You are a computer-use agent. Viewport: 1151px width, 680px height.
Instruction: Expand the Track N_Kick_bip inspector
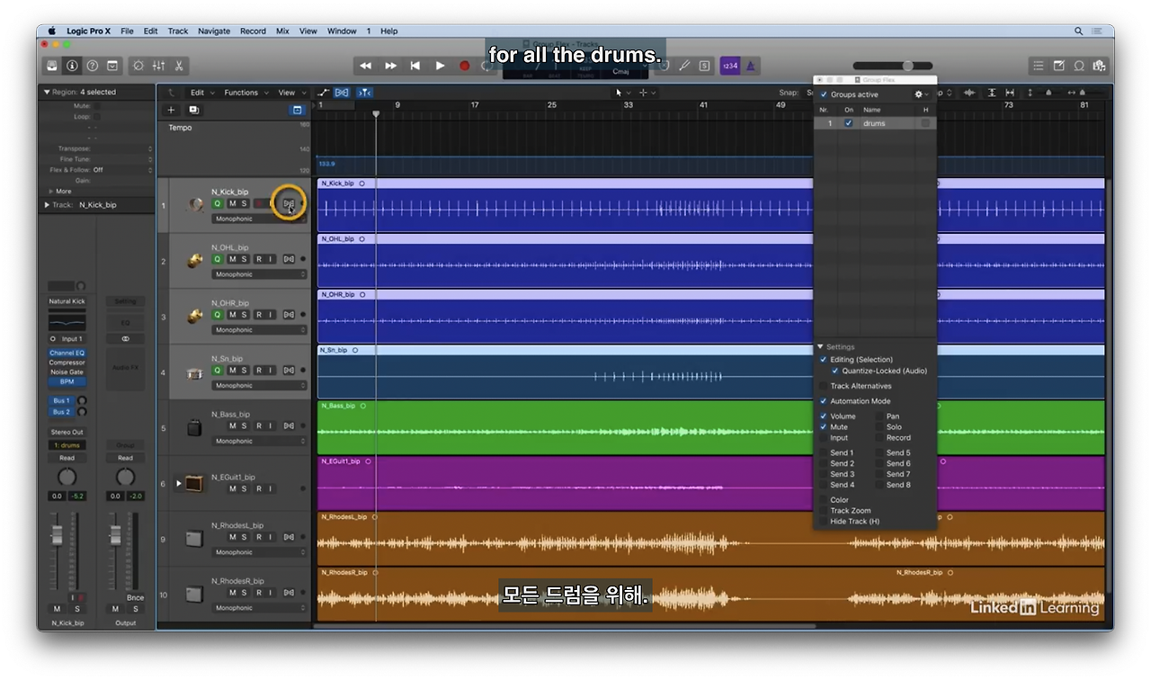47,205
